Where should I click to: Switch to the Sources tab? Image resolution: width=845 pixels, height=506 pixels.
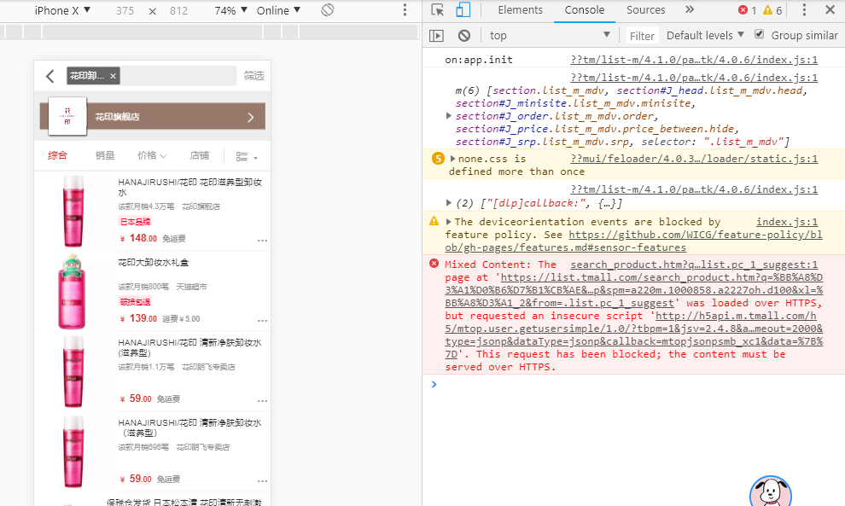point(645,9)
